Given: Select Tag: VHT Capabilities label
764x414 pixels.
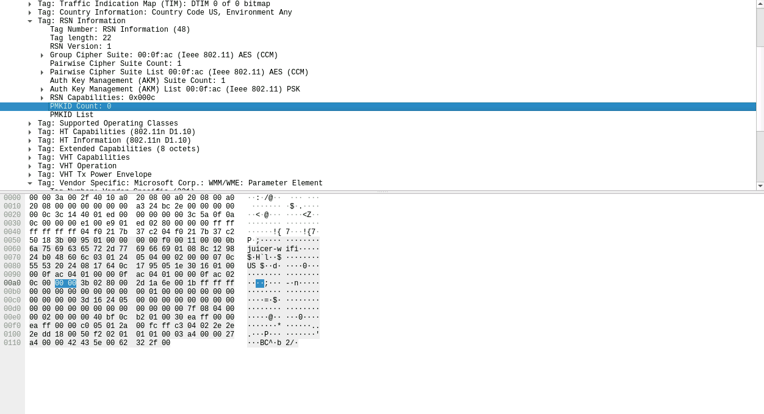Looking at the screenshot, I should (84, 157).
